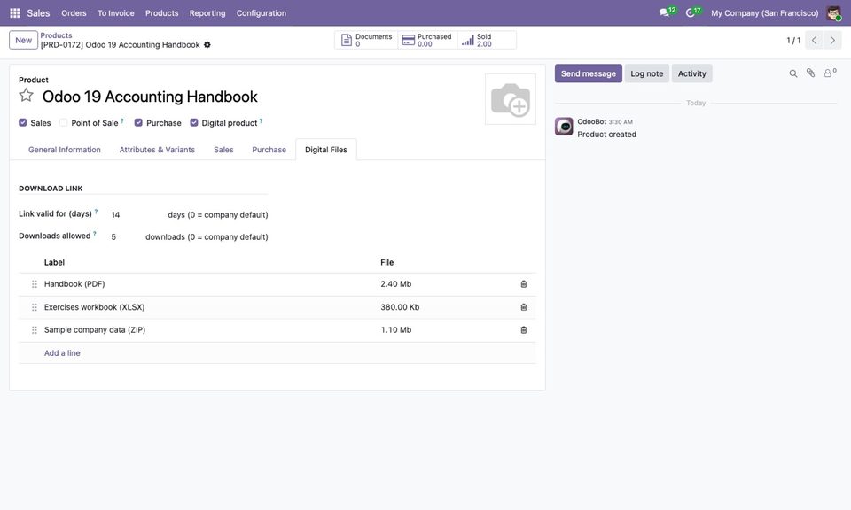
Task: Open the apps grid menu
Action: coord(15,13)
